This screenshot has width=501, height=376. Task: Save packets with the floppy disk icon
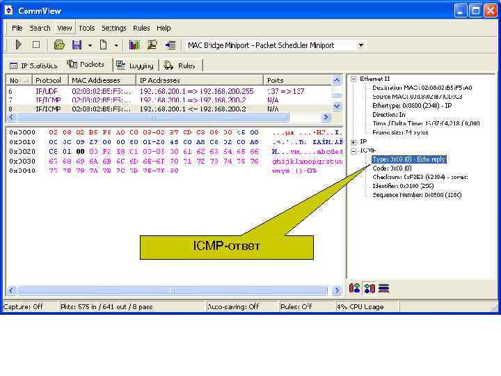pyautogui.click(x=77, y=45)
